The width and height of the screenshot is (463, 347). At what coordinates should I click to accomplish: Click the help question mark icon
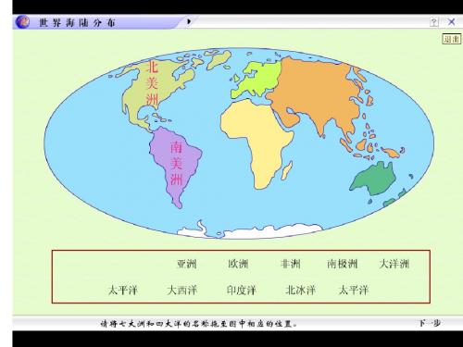433,22
